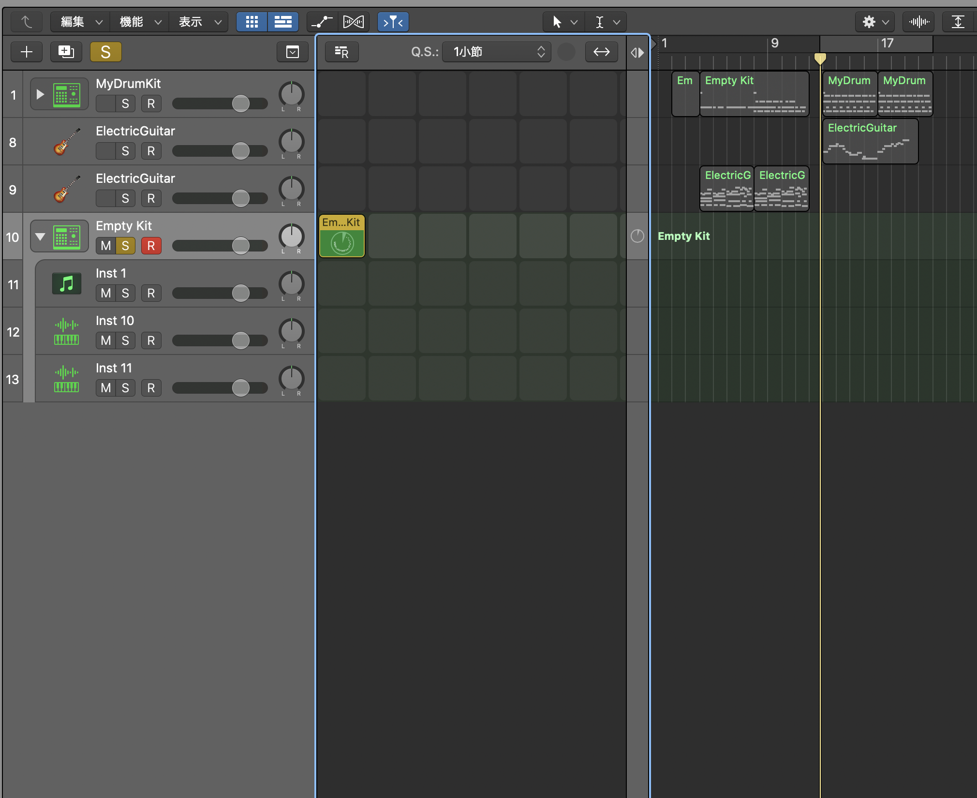Toggle the automation curve icon

point(322,22)
